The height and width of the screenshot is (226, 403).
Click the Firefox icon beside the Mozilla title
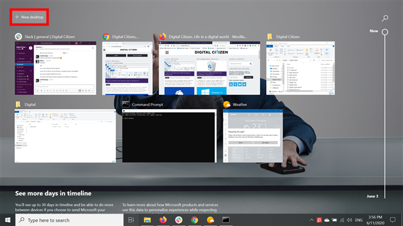(163, 37)
